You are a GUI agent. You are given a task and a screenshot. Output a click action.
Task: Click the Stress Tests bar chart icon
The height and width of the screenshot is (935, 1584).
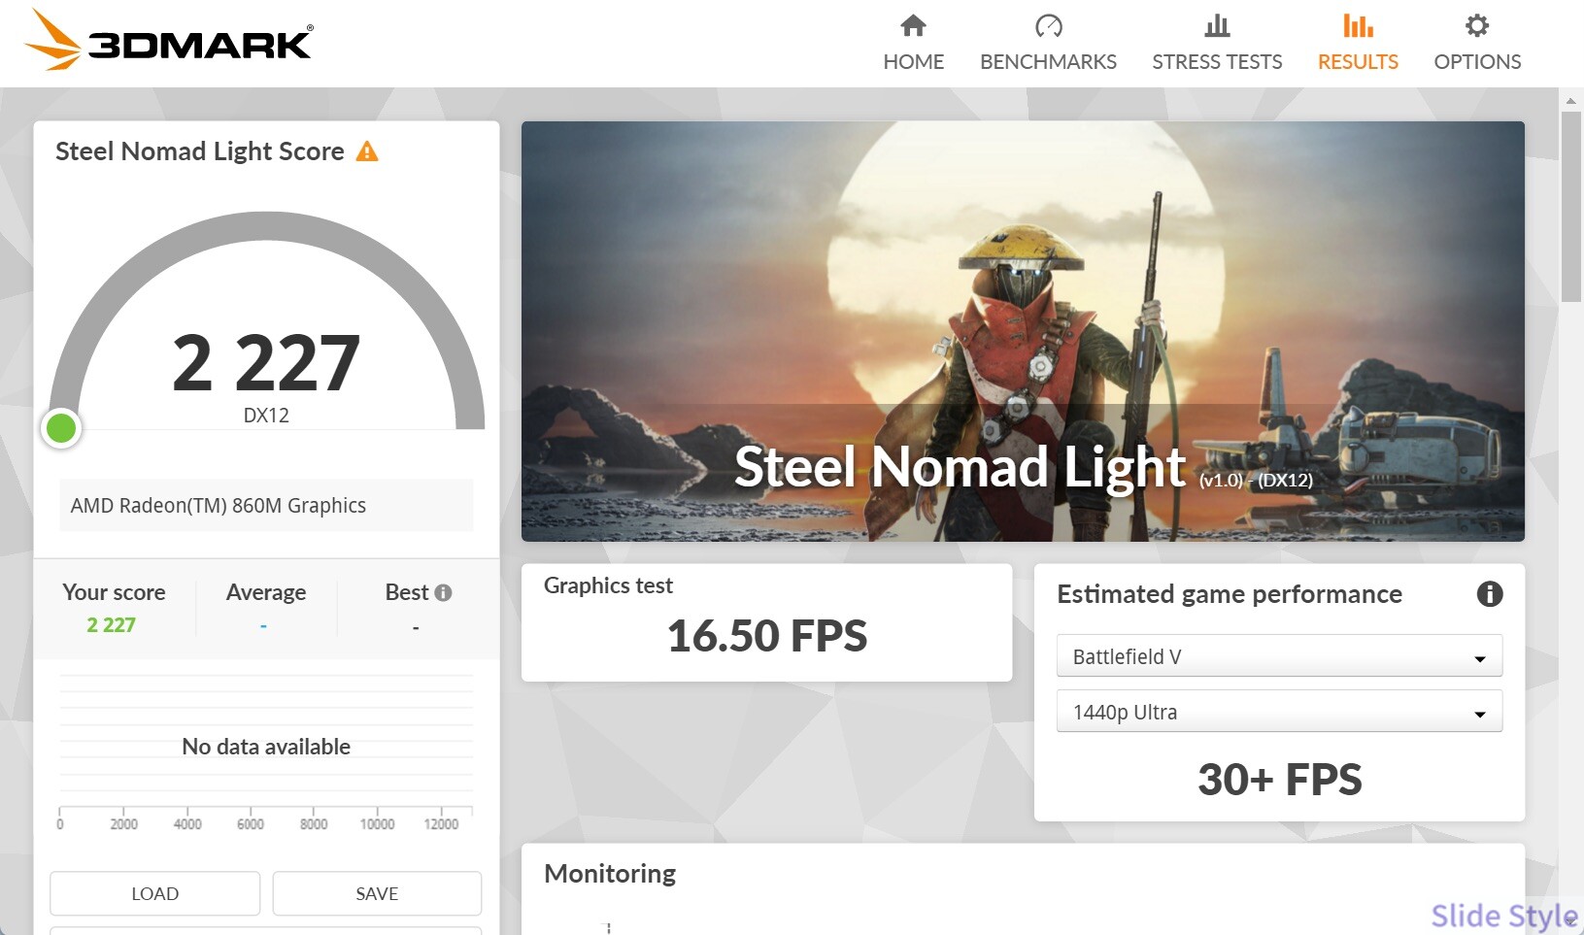[x=1217, y=25]
